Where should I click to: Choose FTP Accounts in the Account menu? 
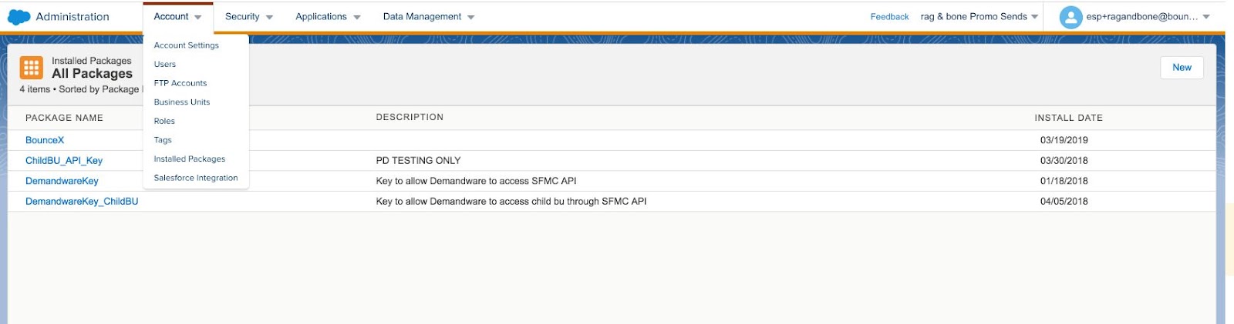click(180, 83)
